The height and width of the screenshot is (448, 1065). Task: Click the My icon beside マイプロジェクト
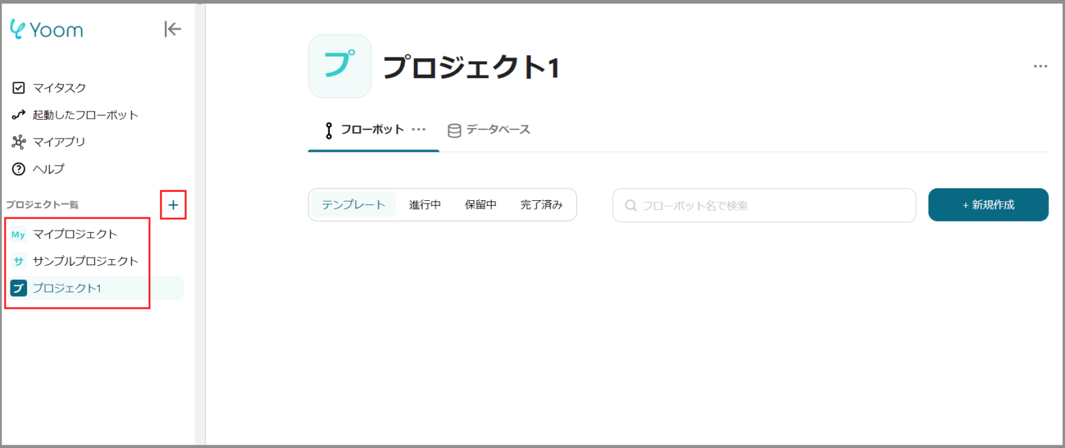coord(19,234)
